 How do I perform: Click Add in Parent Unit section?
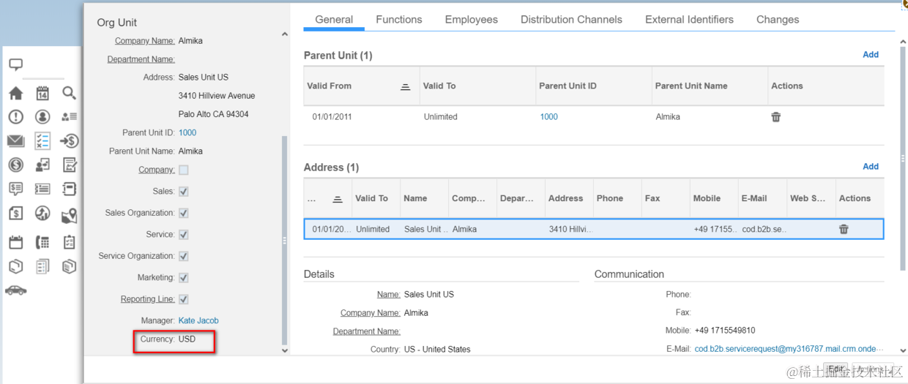(871, 55)
